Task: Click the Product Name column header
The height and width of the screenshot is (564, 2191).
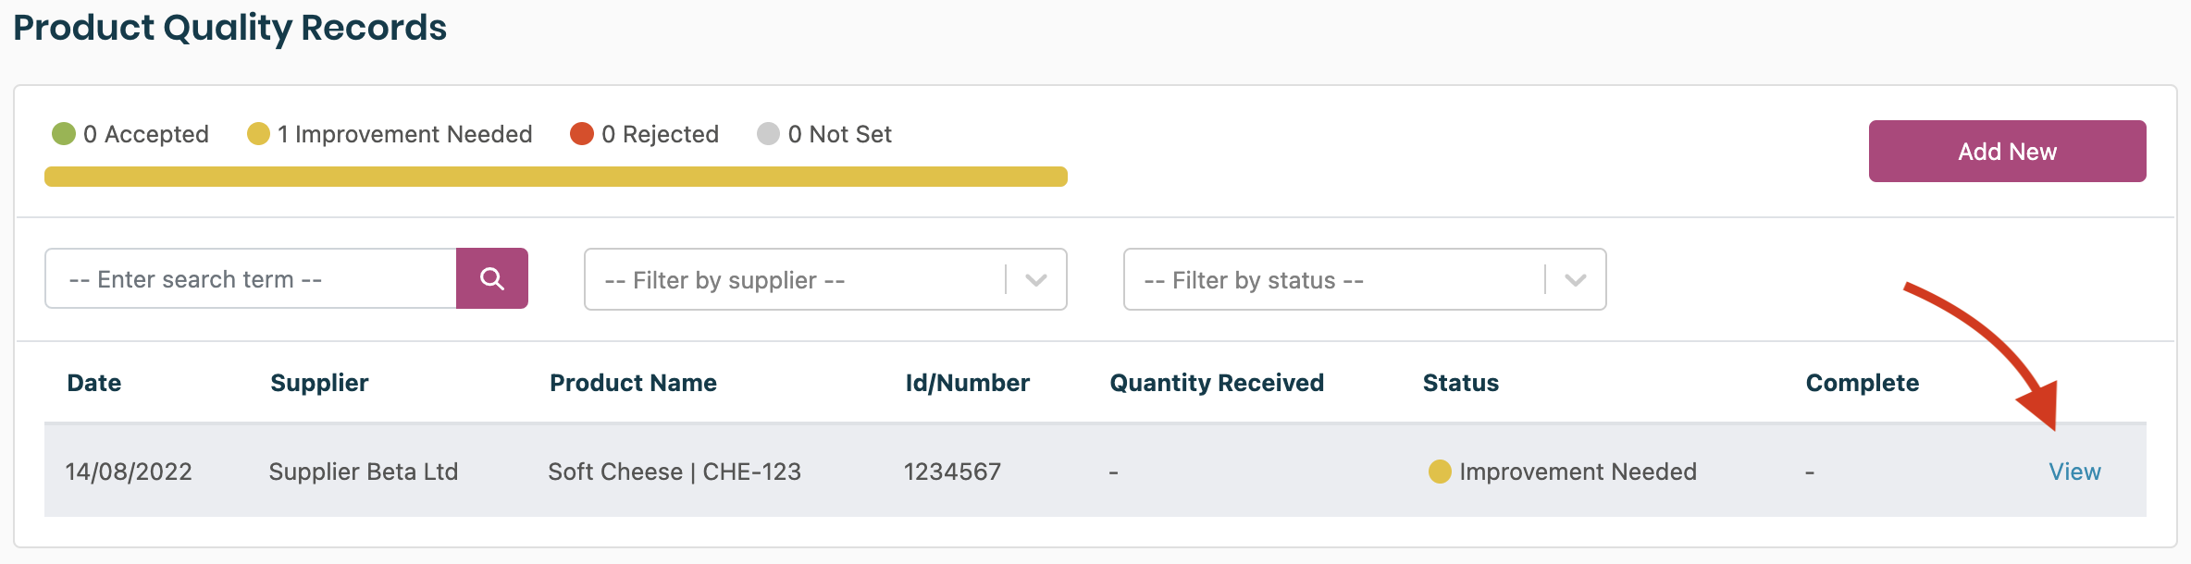Action: click(633, 383)
